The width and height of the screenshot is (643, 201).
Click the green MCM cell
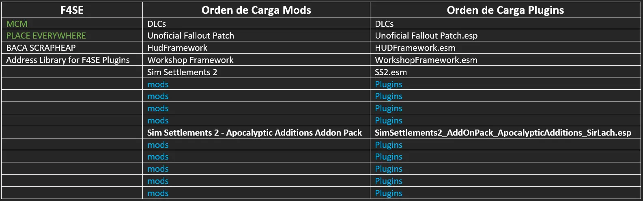coord(72,24)
